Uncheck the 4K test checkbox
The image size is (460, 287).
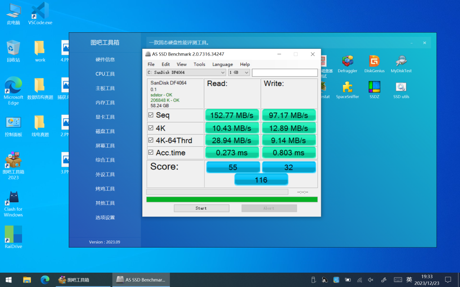(x=151, y=128)
